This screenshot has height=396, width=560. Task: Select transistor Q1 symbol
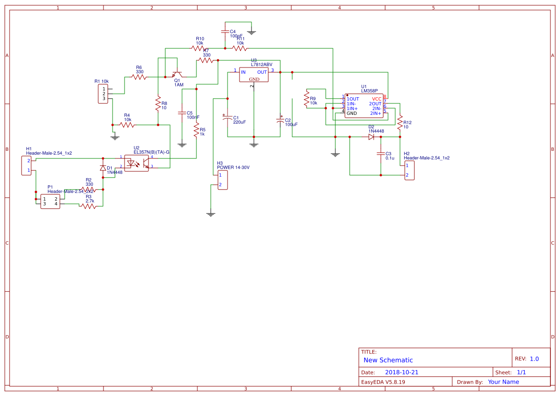[178, 74]
